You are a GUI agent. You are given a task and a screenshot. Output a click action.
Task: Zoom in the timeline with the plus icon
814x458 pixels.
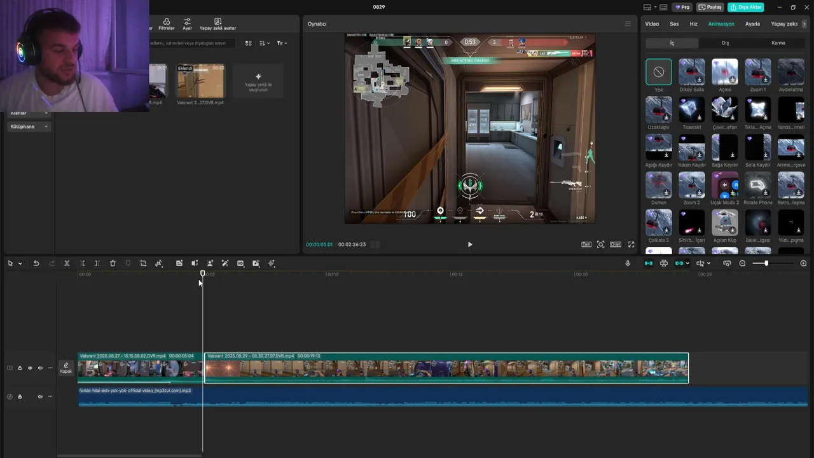click(803, 263)
